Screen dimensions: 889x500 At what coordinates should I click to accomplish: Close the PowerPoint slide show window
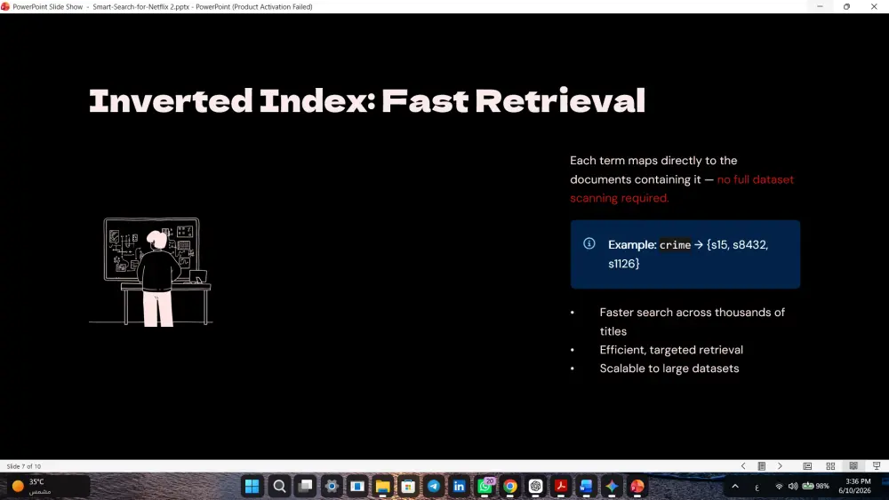tap(874, 7)
